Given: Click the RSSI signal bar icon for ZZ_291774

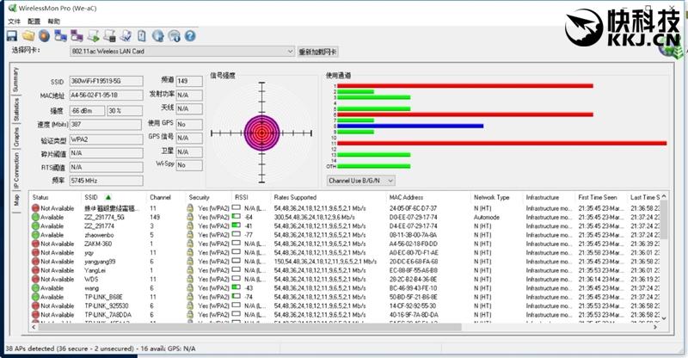Looking at the screenshot, I should pos(236,225).
